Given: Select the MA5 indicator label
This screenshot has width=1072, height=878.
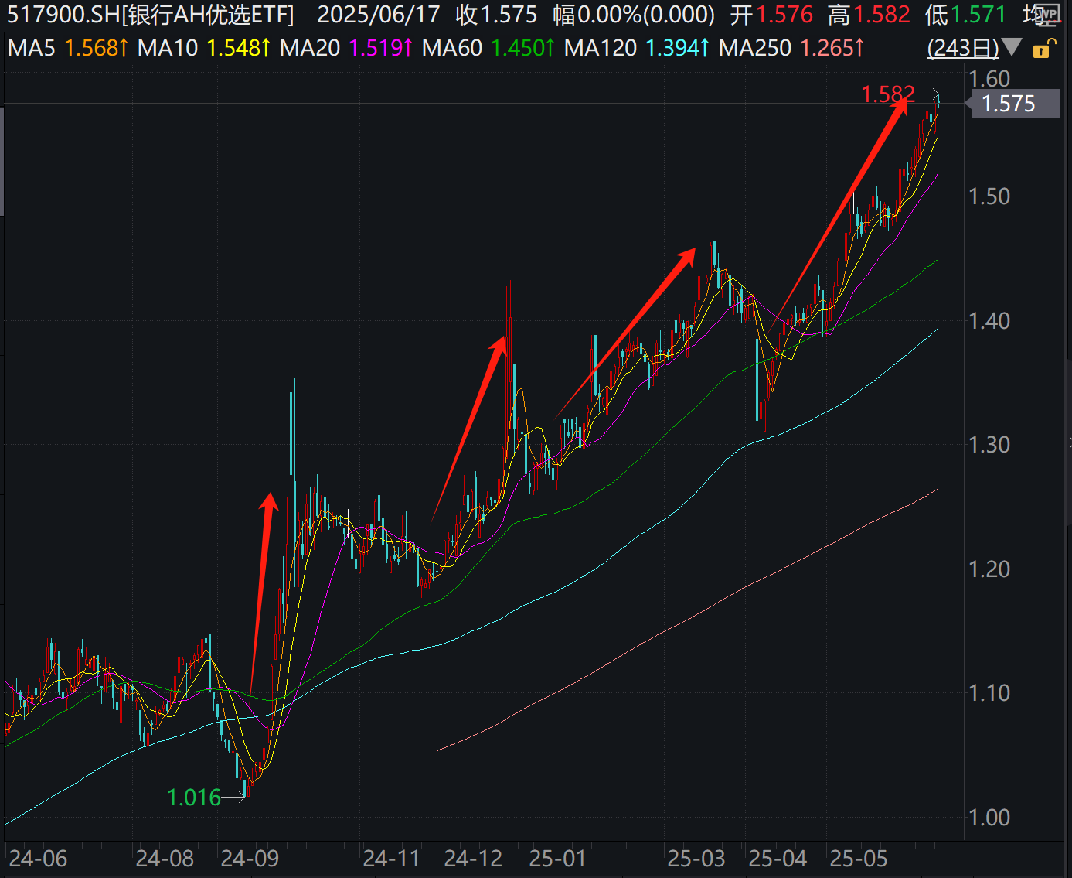Looking at the screenshot, I should tap(31, 48).
